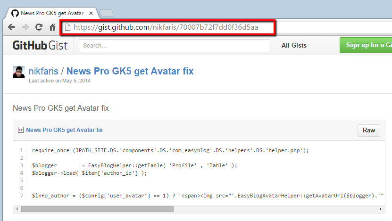Focus the Search... field
The width and height of the screenshot is (392, 221).
coord(175,46)
